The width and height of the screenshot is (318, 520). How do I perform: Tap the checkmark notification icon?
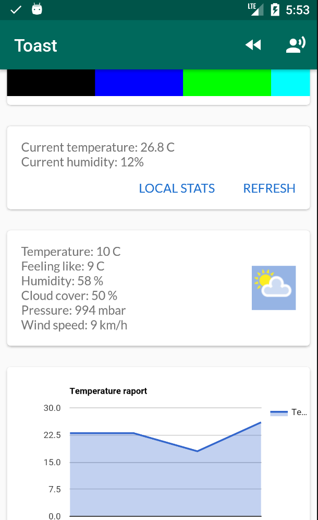[x=16, y=9]
